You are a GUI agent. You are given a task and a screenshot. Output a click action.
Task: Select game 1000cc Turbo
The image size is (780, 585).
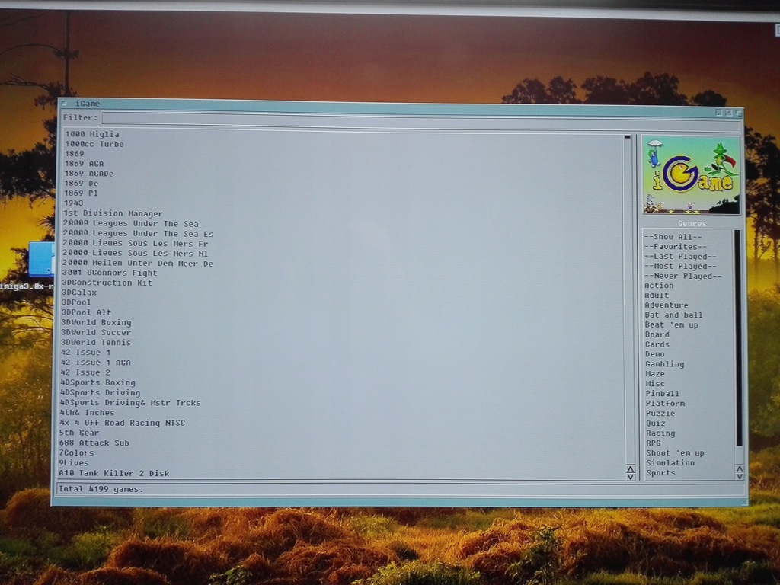[94, 144]
